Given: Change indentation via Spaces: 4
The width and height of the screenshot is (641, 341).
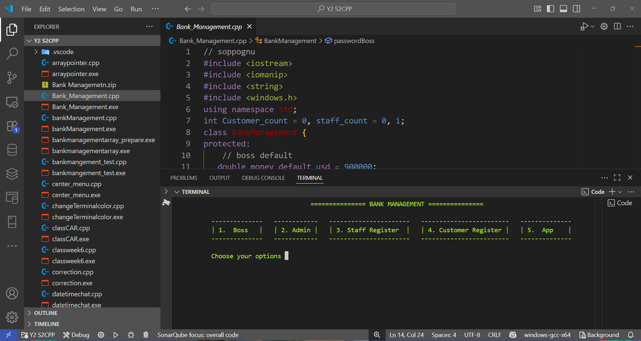Looking at the screenshot, I should tap(443, 335).
